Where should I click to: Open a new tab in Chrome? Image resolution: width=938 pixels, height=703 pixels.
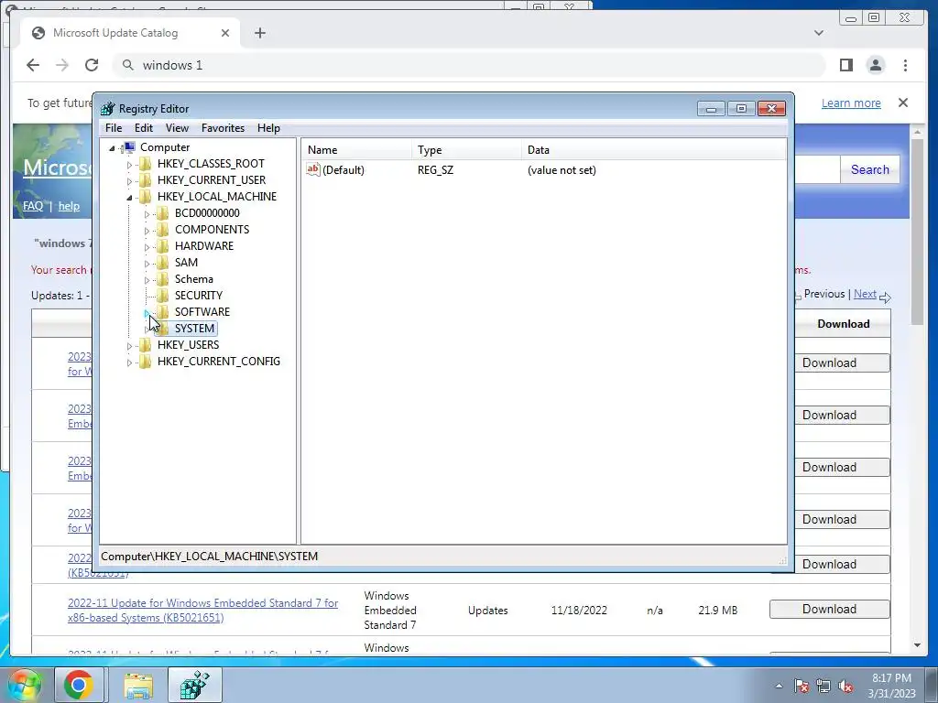click(259, 33)
